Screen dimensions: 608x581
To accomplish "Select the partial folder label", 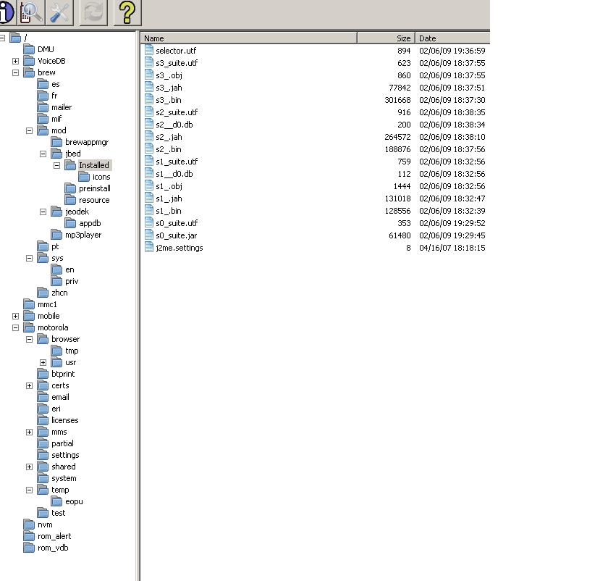I will click(x=62, y=443).
